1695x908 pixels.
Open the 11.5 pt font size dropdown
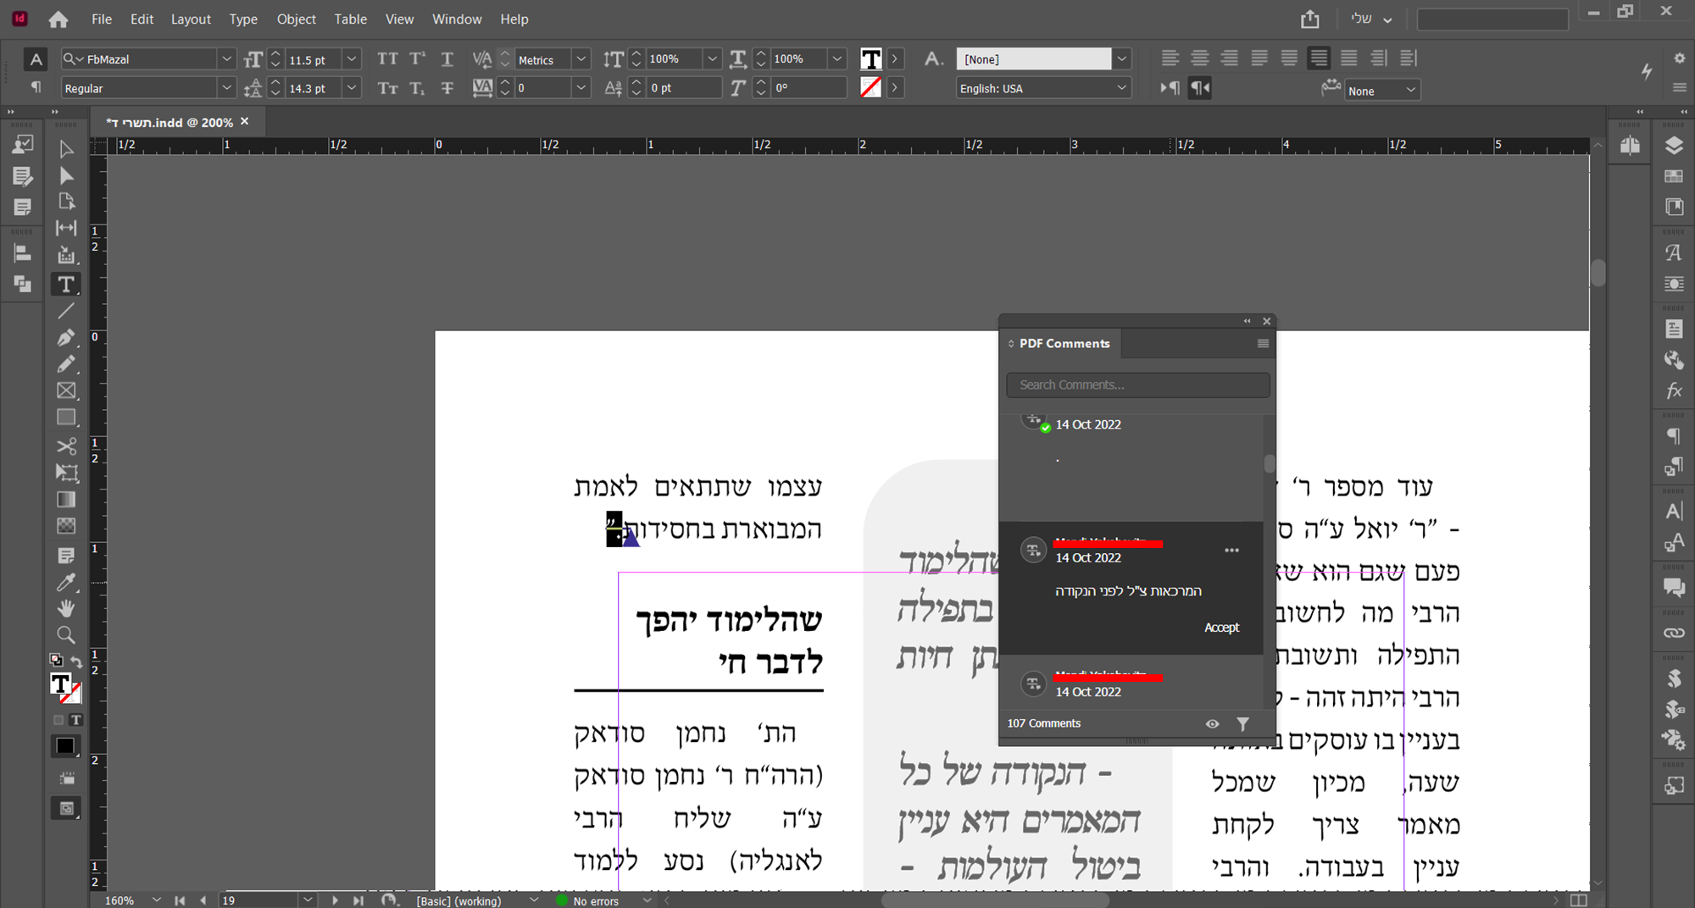tap(352, 59)
